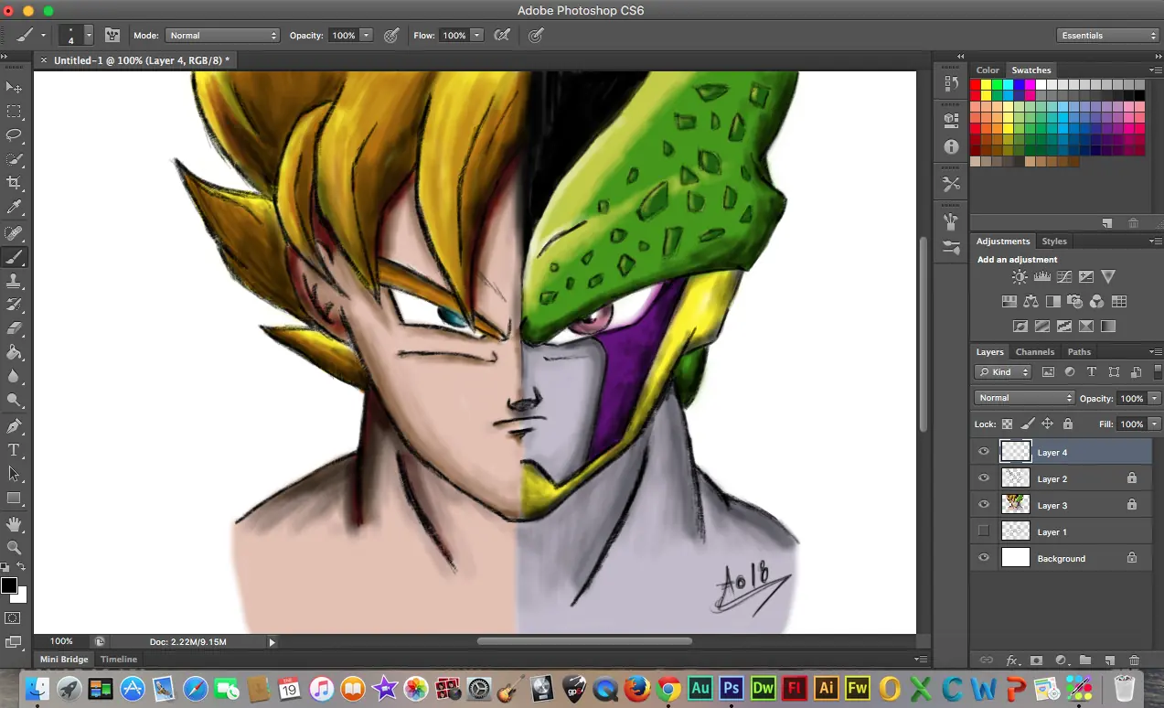Image resolution: width=1164 pixels, height=708 pixels.
Task: Select the Pen tool
Action: (14, 426)
